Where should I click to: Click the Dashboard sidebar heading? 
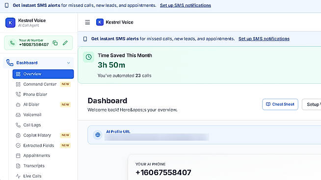[x=39, y=63]
